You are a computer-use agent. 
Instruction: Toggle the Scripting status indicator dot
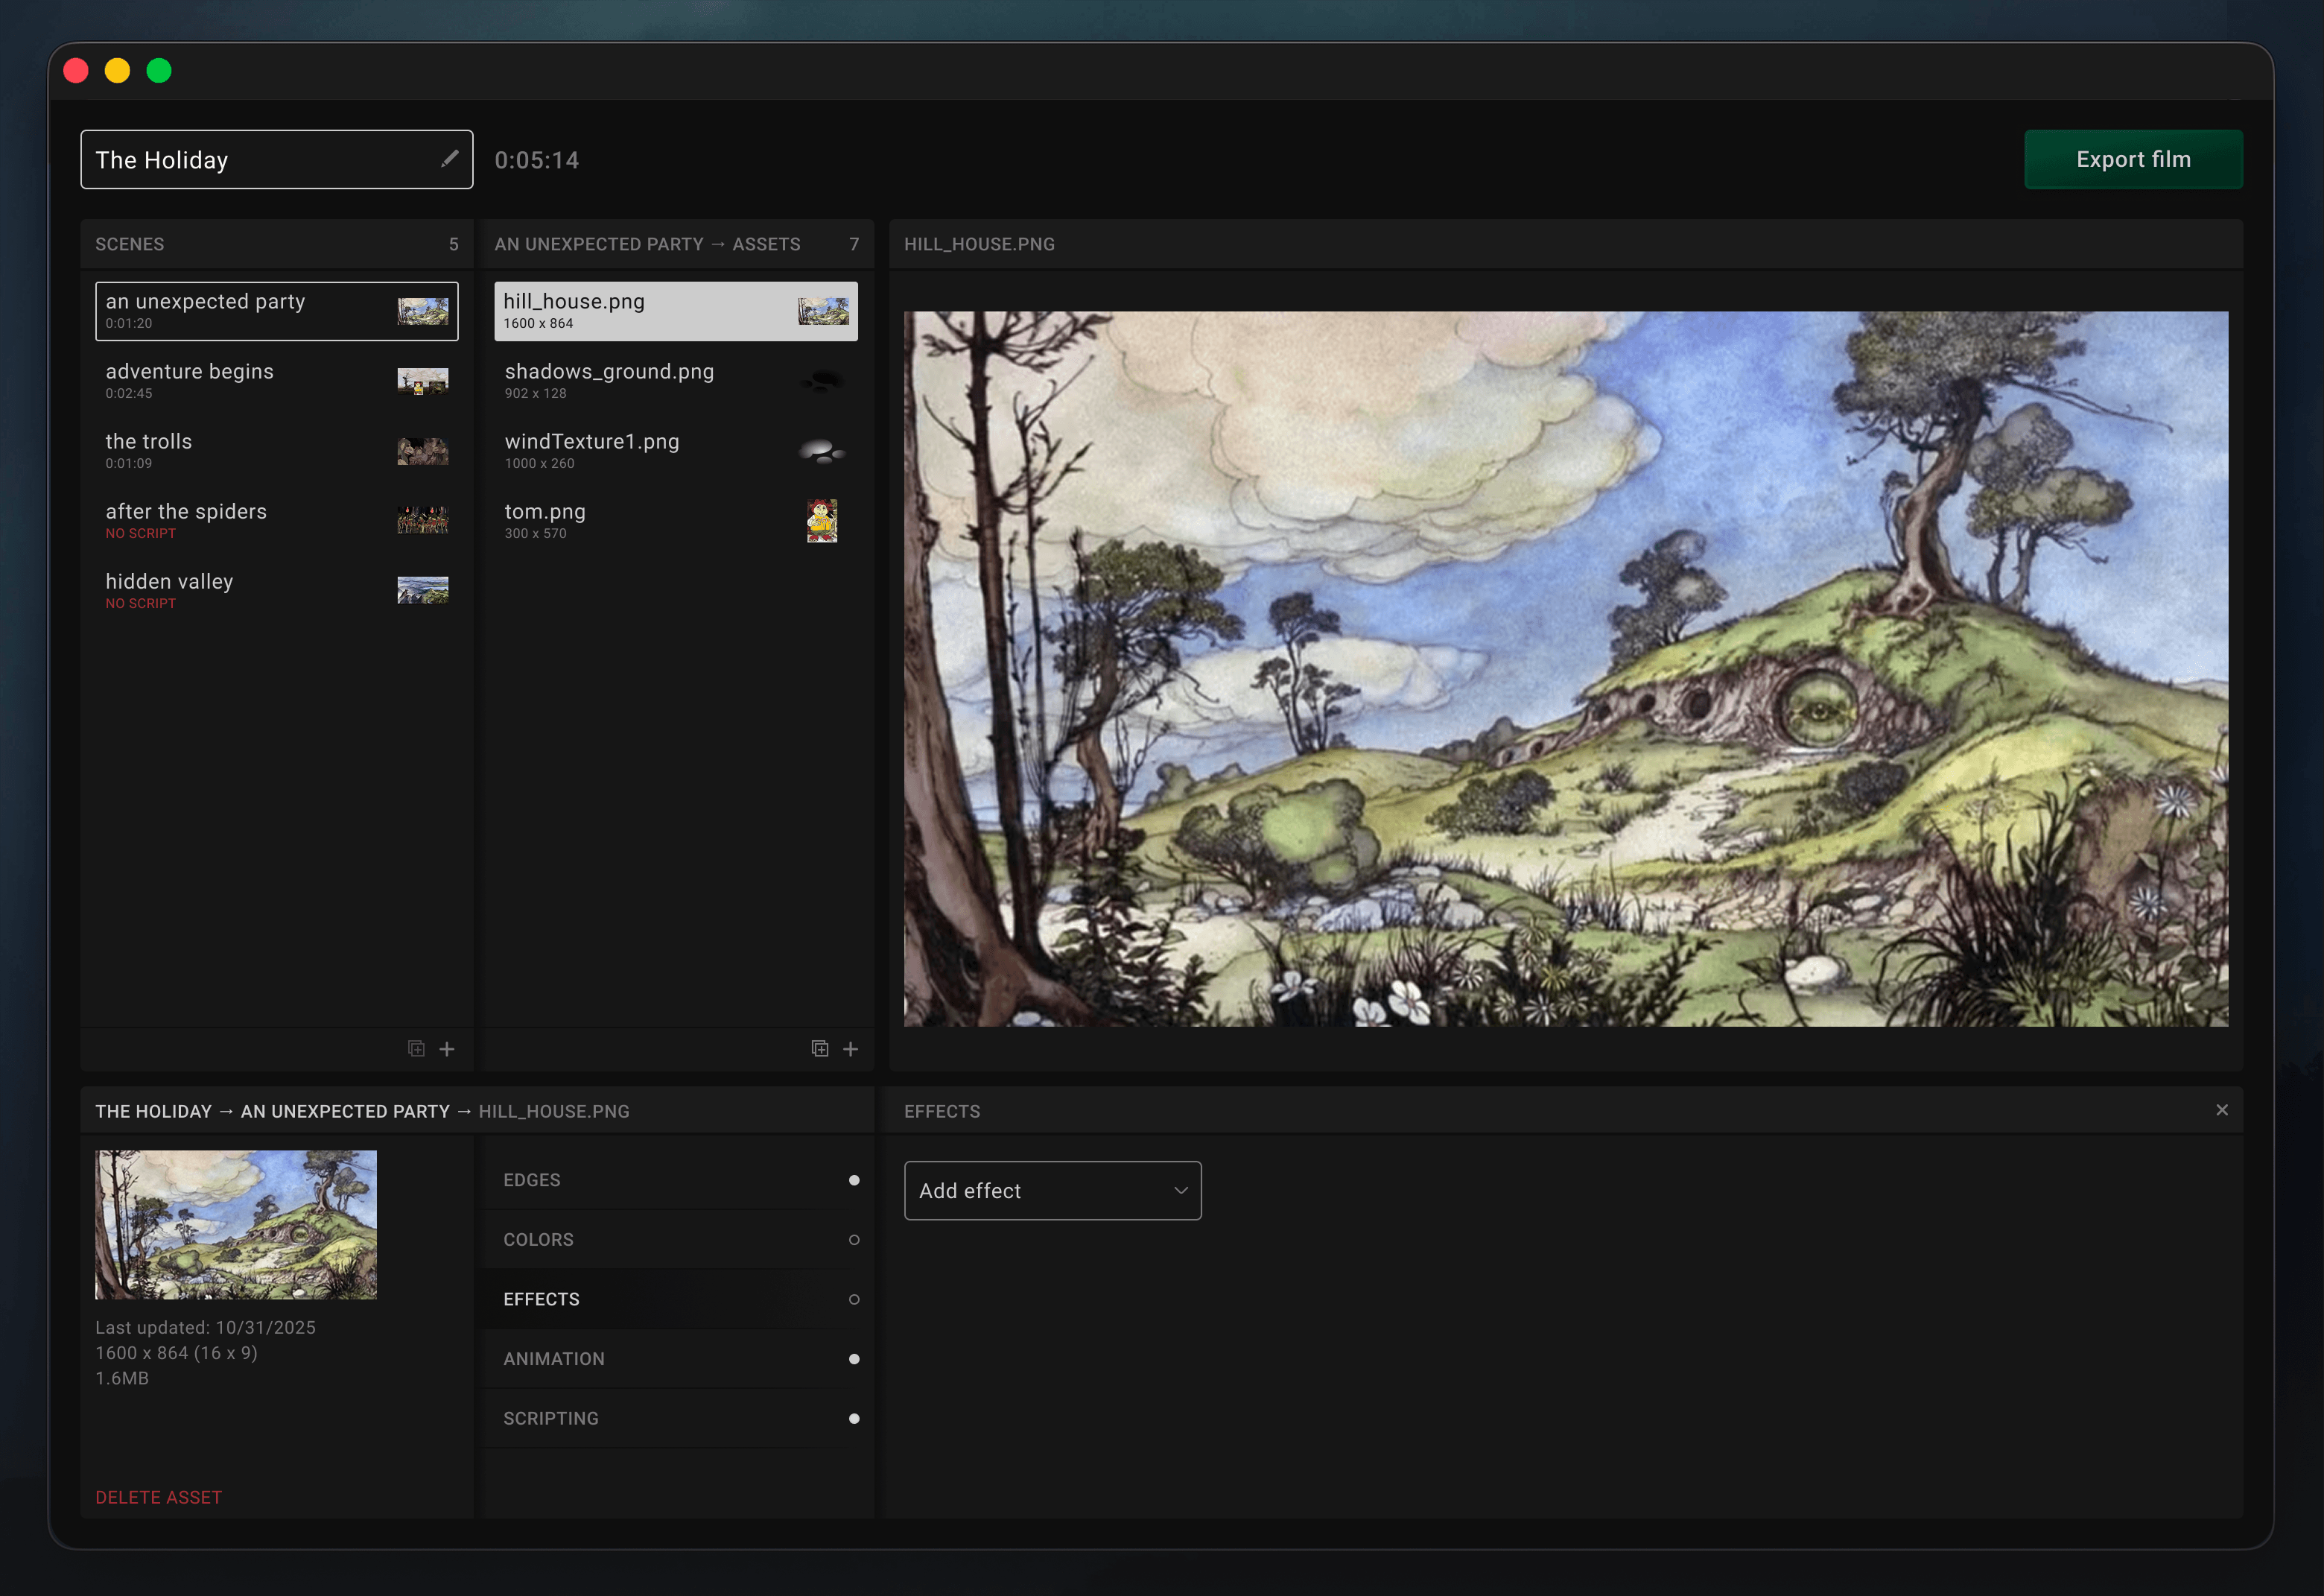[x=854, y=1417]
